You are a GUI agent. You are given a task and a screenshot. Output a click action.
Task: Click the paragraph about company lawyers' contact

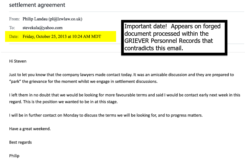(x=121, y=78)
